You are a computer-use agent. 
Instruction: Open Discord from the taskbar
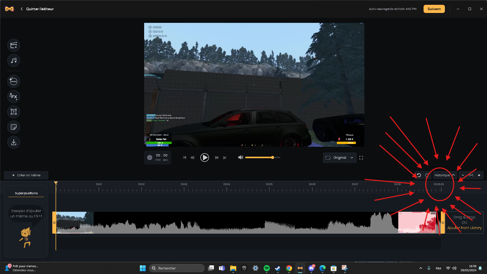point(311,268)
